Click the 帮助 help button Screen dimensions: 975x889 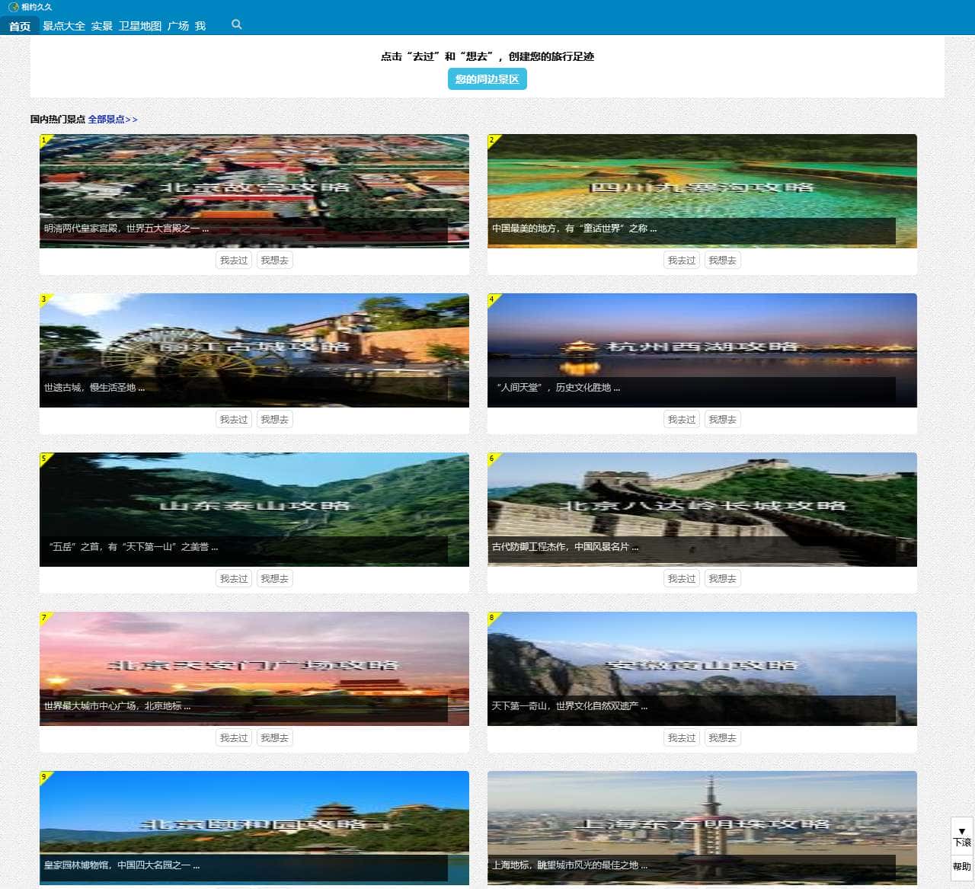(961, 865)
